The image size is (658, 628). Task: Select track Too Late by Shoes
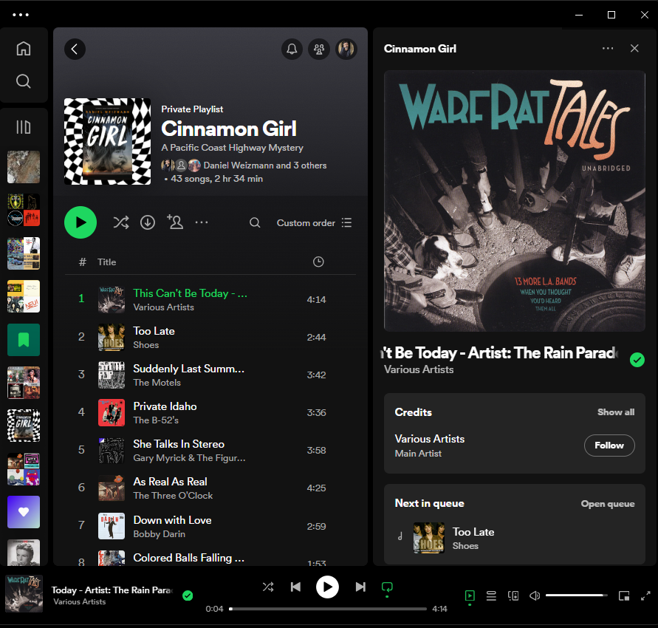[x=210, y=337]
